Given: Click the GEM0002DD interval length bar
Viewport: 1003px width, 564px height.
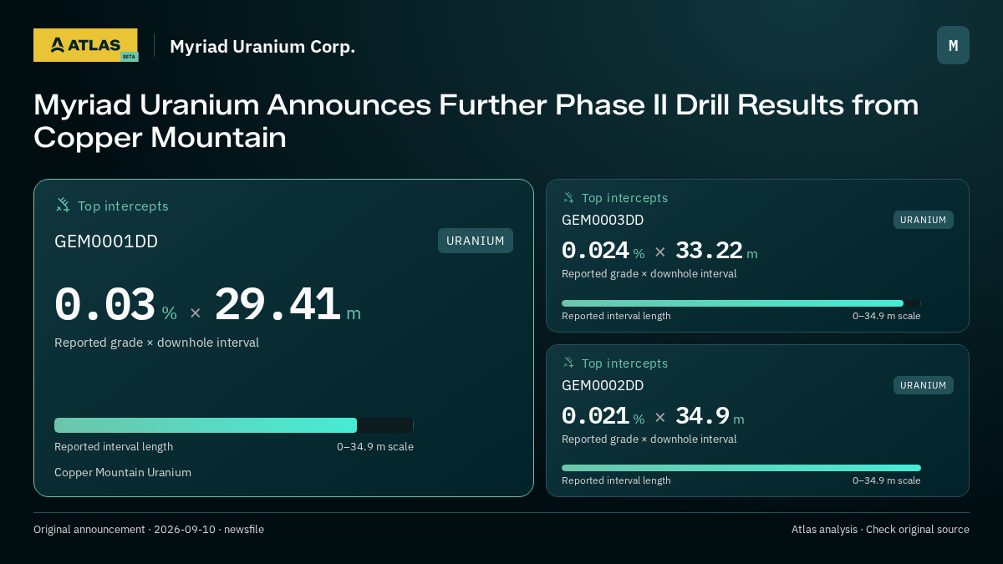Looking at the screenshot, I should (741, 468).
